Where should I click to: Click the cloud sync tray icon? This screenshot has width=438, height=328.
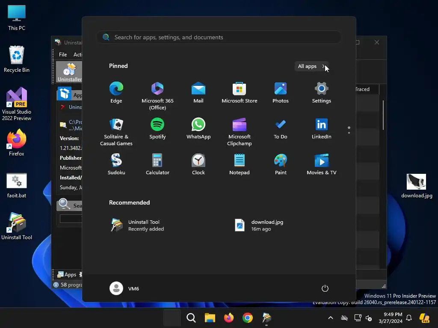(x=344, y=318)
